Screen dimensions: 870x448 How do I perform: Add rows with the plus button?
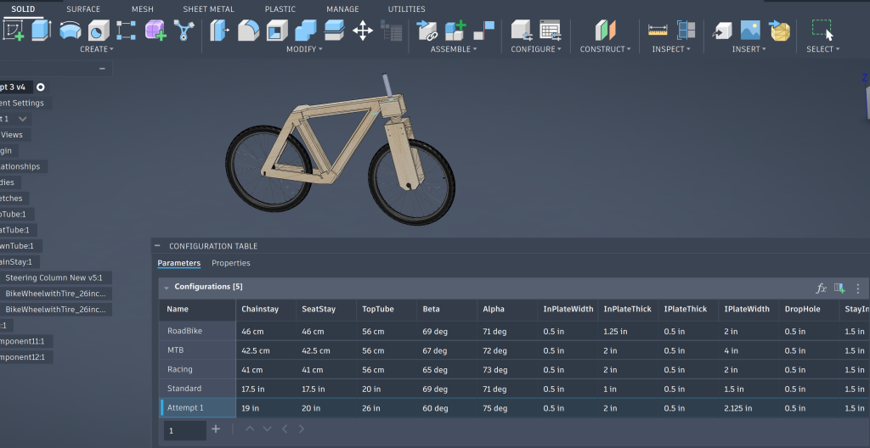click(x=216, y=429)
